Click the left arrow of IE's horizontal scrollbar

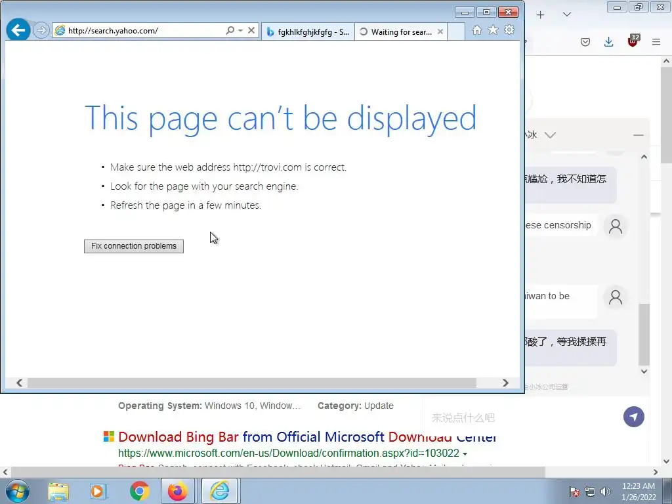[19, 383]
